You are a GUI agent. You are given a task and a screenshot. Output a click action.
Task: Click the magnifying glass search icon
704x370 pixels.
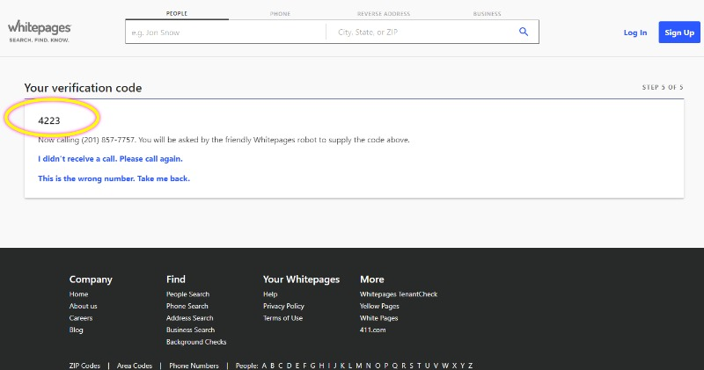pyautogui.click(x=524, y=32)
